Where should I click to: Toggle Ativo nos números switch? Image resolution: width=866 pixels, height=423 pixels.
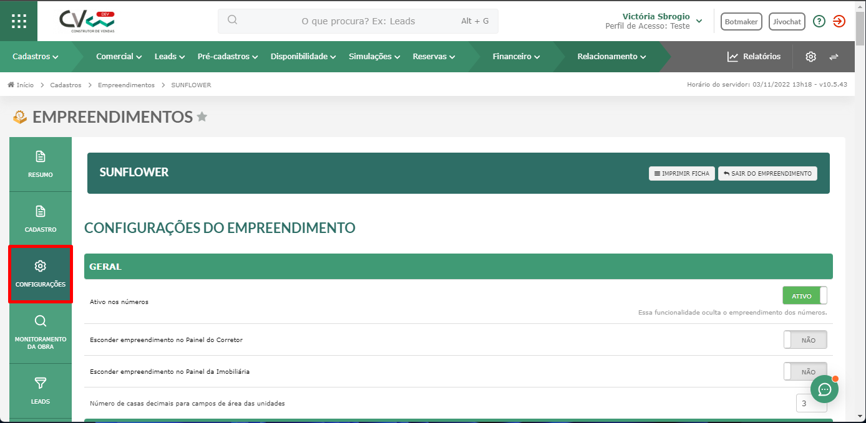(x=805, y=296)
